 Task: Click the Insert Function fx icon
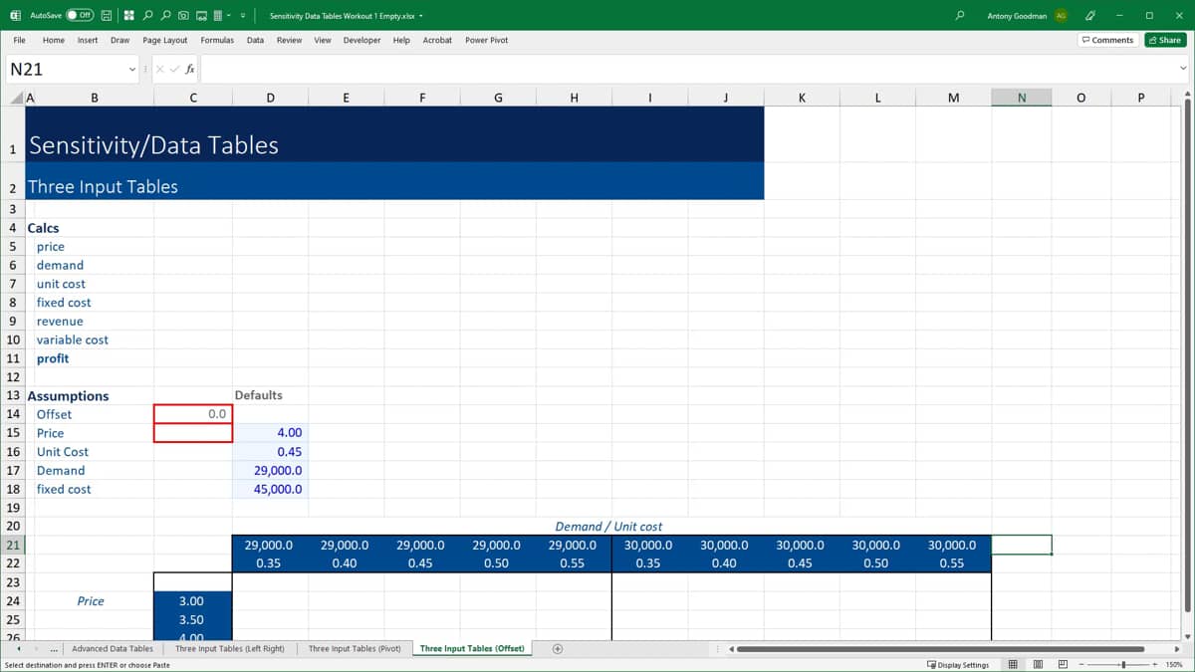(189, 69)
